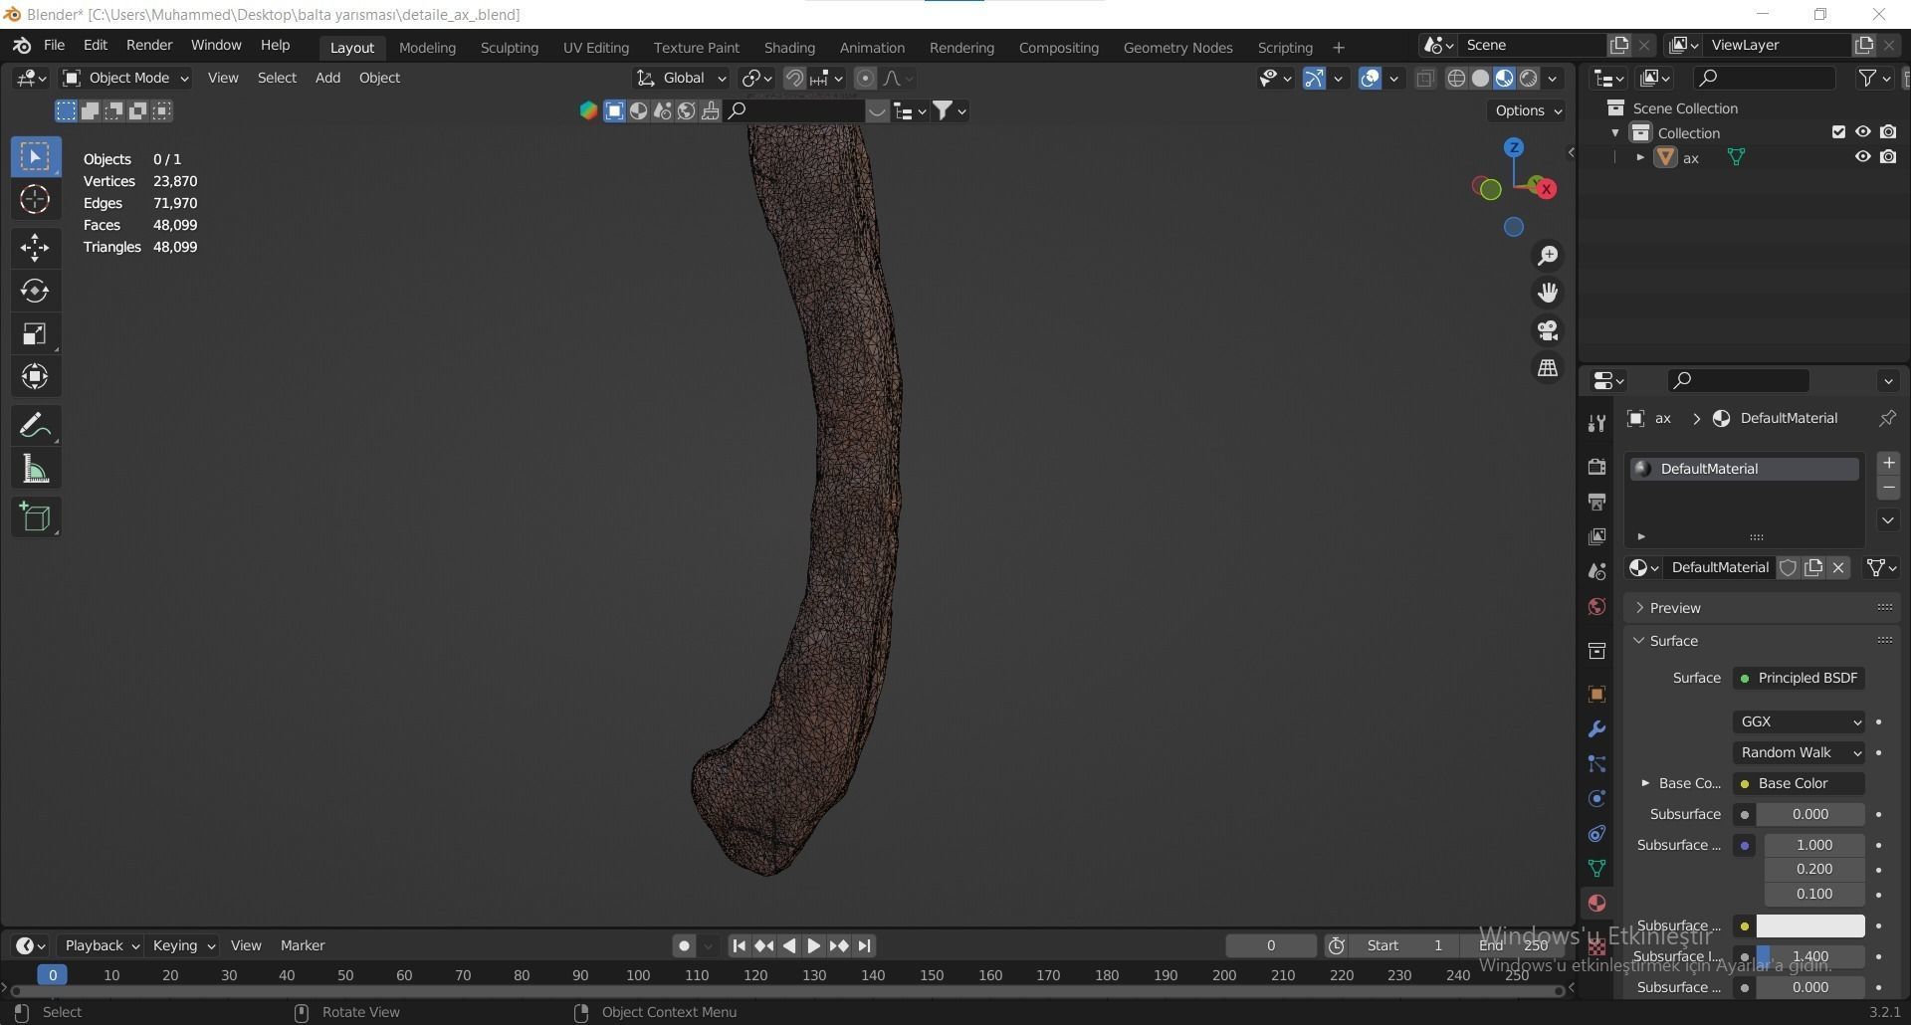This screenshot has height=1025, width=1911.
Task: Activate the Rotate tool
Action: point(35,291)
